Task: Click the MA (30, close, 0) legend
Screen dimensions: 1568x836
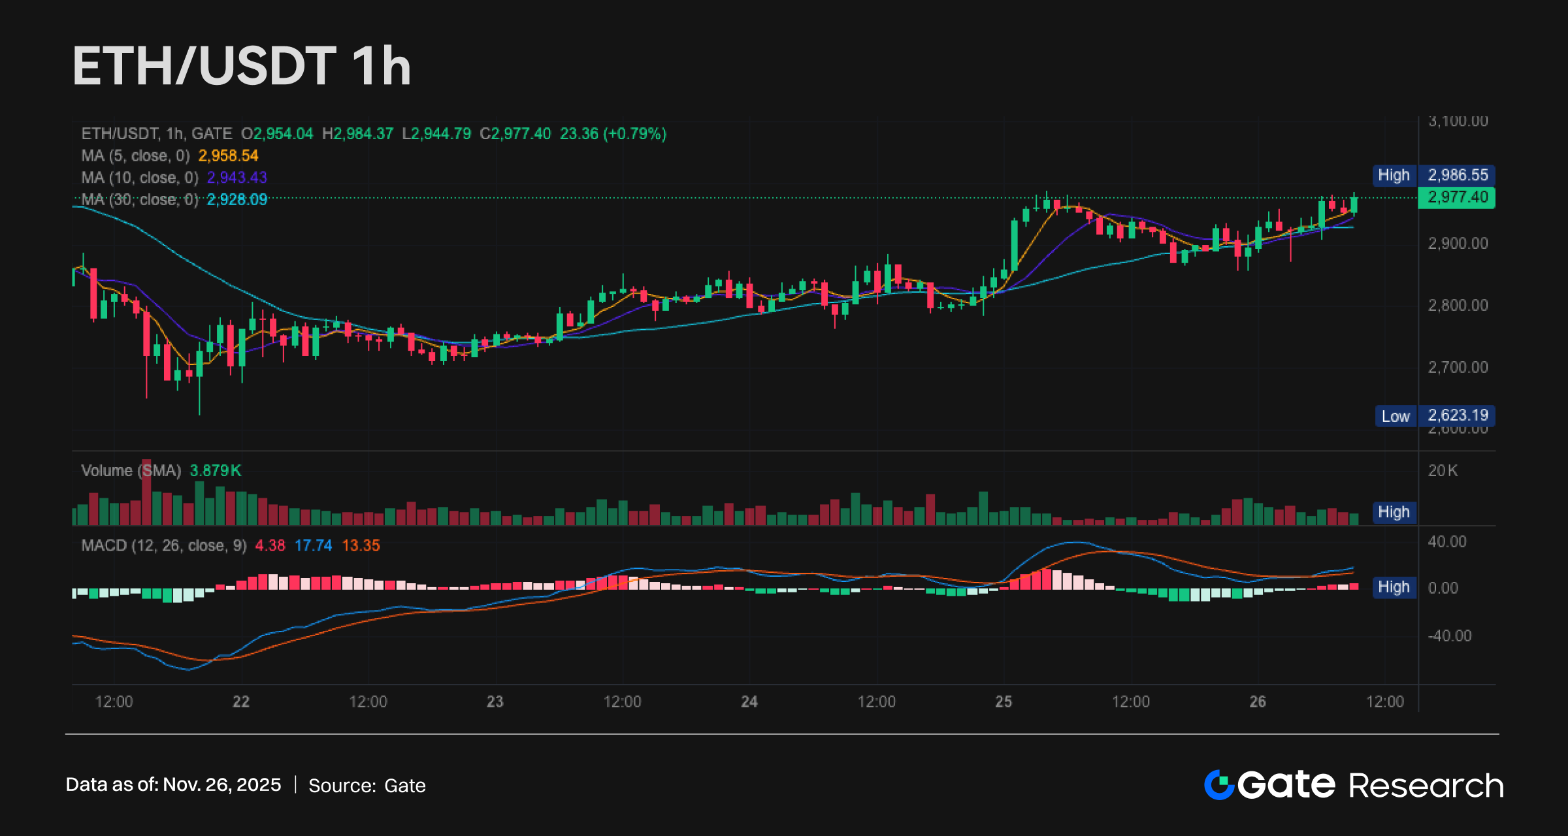Action: pyautogui.click(x=139, y=200)
